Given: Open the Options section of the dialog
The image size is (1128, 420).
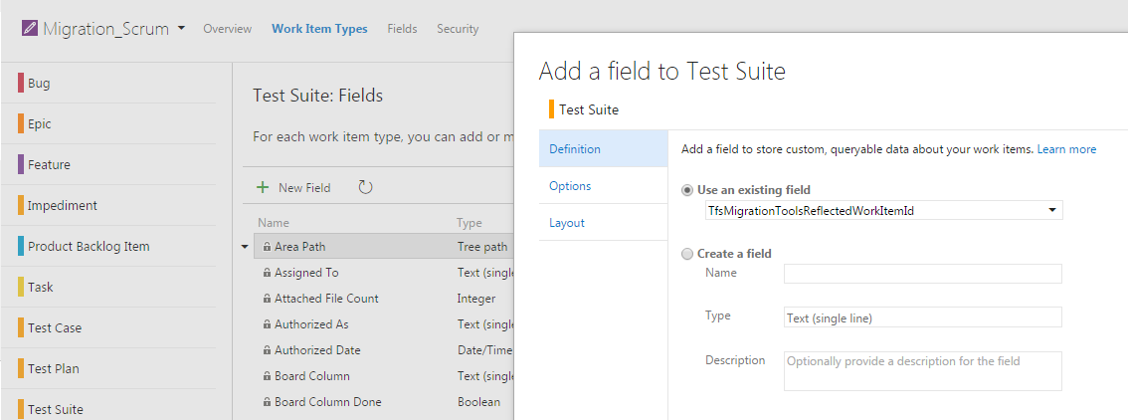Looking at the screenshot, I should click(570, 186).
